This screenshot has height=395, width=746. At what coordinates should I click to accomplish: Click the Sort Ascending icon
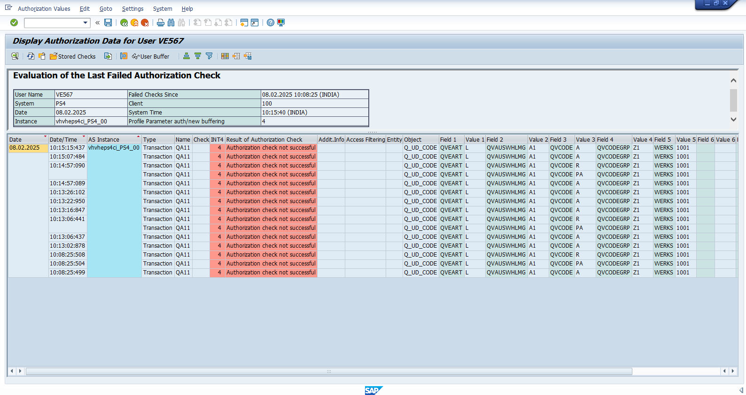point(186,56)
